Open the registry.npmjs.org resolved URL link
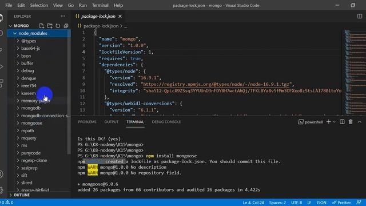Image resolution: width=366 pixels, height=206 pixels. (216, 84)
